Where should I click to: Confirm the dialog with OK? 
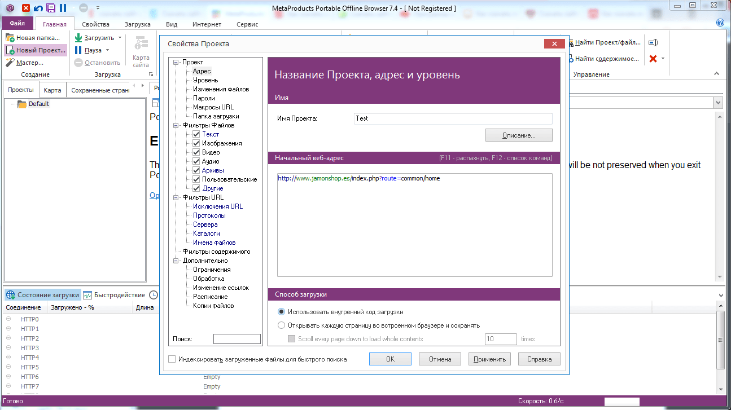(x=391, y=359)
